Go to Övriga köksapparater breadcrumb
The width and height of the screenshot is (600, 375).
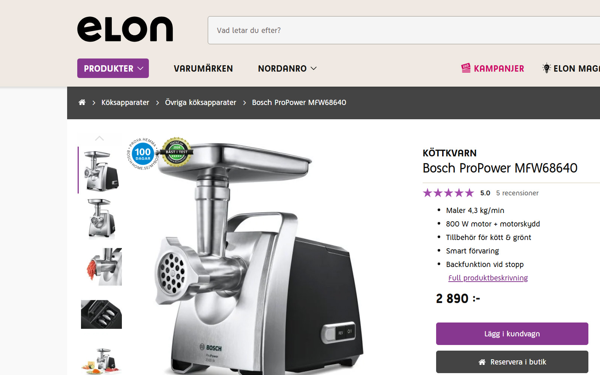pos(200,102)
